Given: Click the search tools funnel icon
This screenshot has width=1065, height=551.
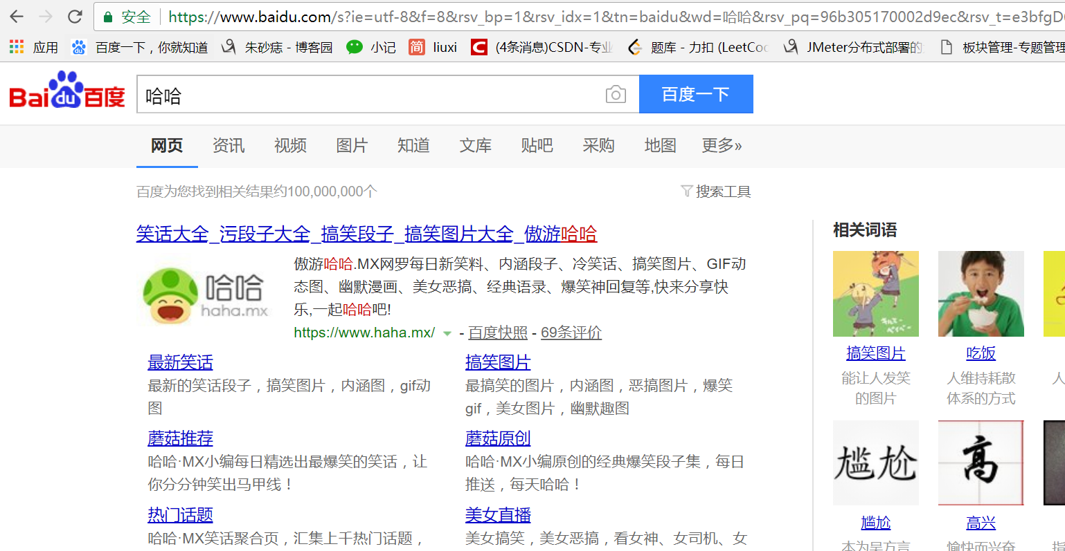Looking at the screenshot, I should click(x=687, y=191).
